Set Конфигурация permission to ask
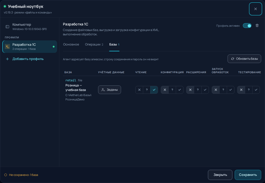 pyautogui.click(x=172, y=90)
